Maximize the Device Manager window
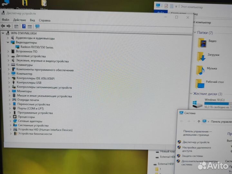 pos(177,17)
